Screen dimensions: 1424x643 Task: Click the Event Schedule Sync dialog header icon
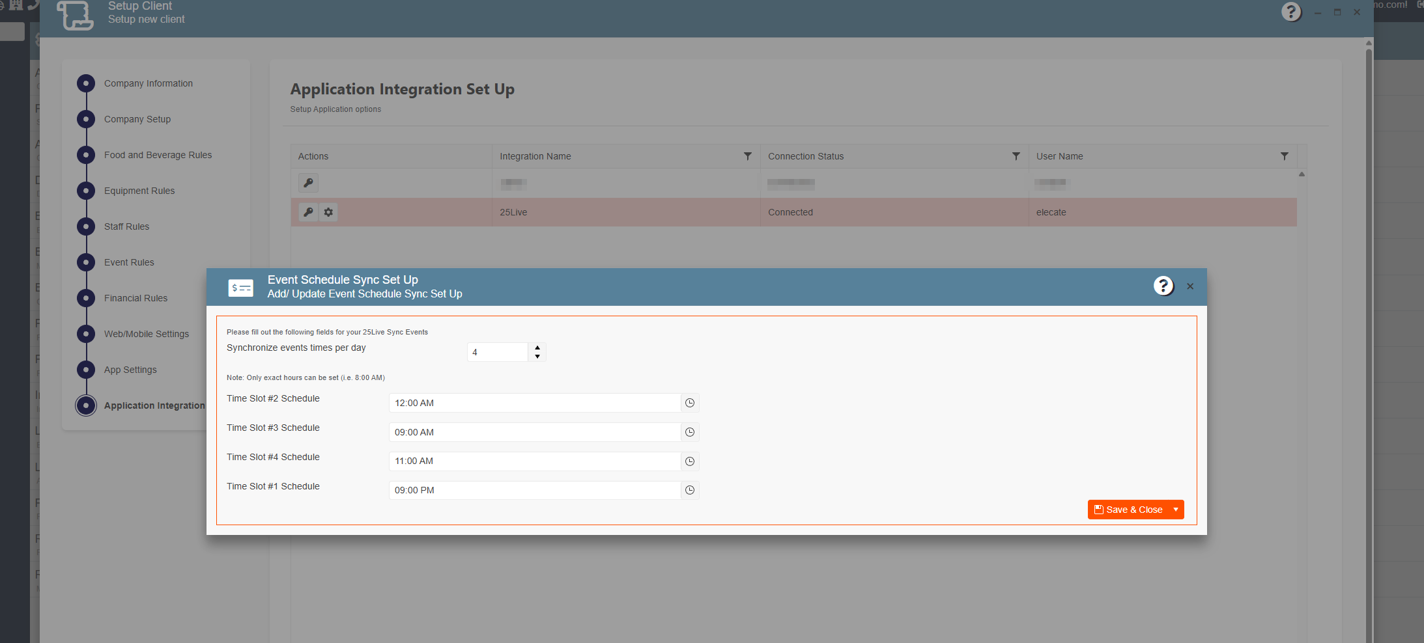click(x=241, y=288)
